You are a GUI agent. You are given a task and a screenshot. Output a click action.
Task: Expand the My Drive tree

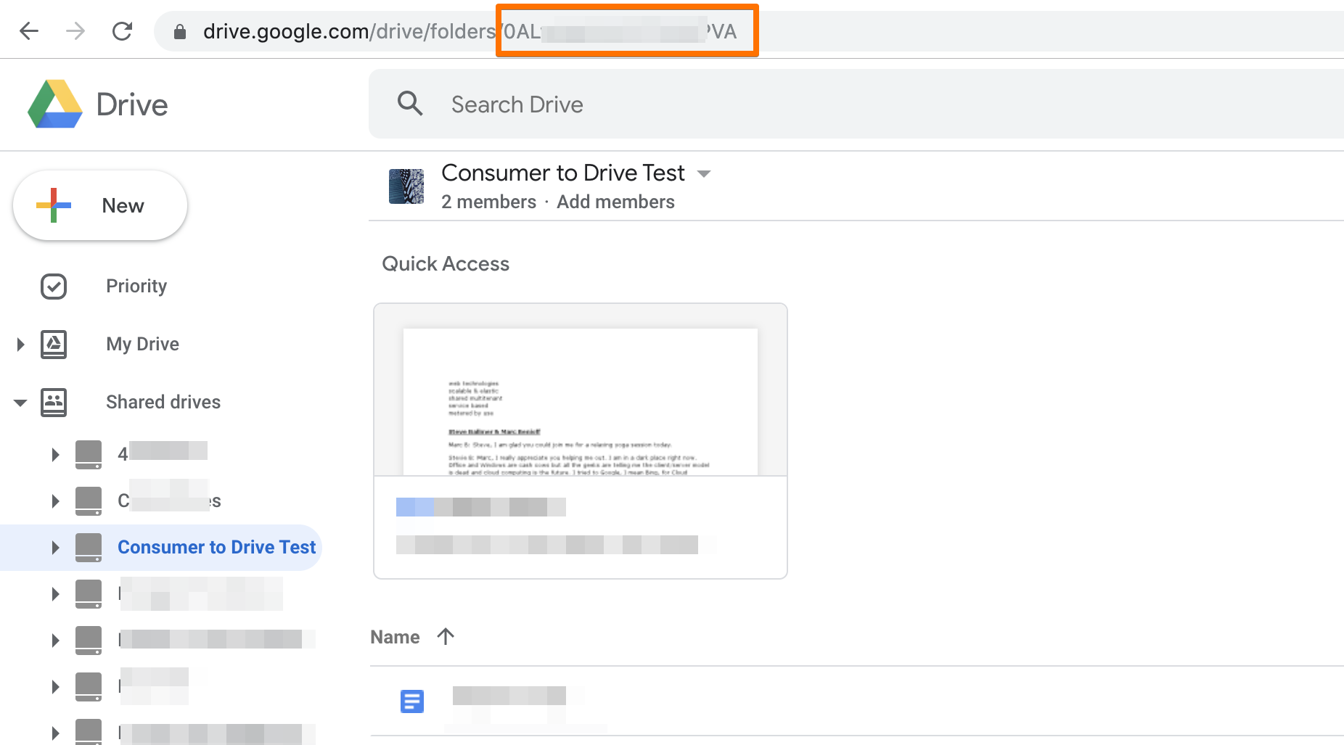point(20,344)
